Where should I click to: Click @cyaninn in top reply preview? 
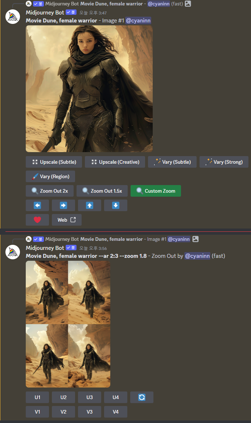click(159, 4)
